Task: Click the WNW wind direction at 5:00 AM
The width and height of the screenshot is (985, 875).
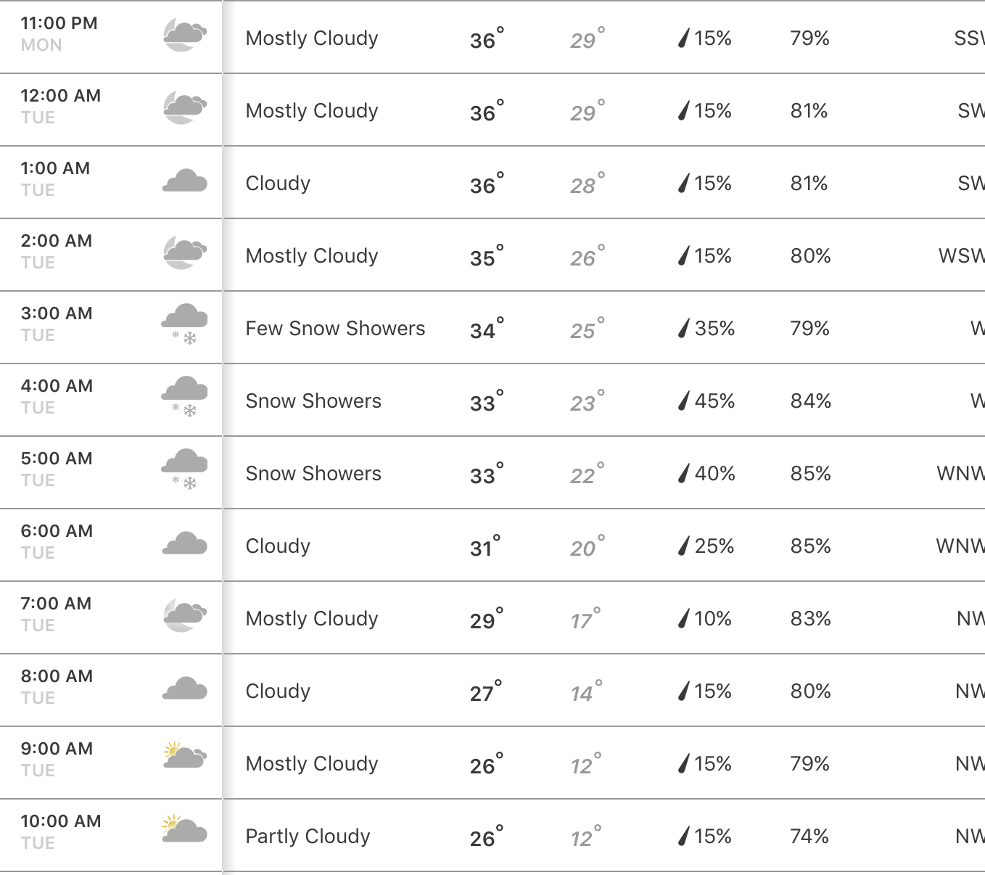Action: click(x=960, y=474)
